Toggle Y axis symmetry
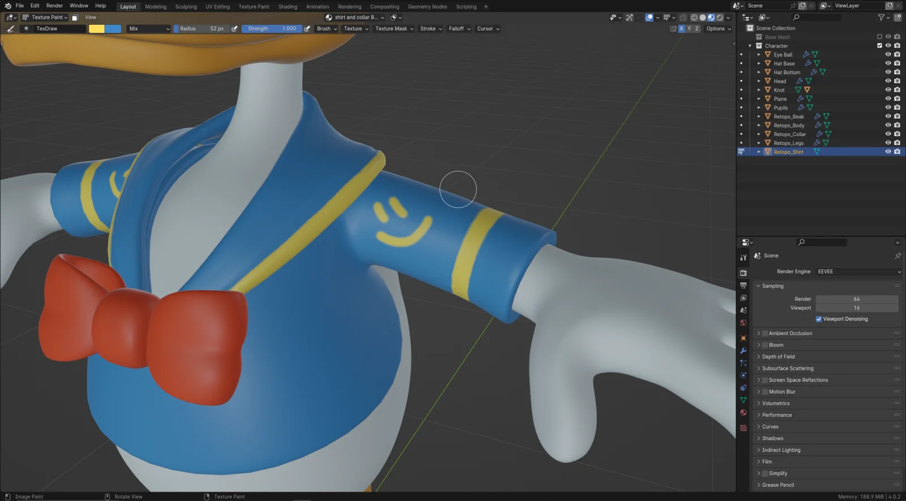This screenshot has height=501, width=906. pyautogui.click(x=689, y=29)
